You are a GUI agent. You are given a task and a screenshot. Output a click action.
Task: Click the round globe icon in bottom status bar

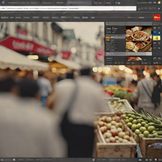click(94, 160)
